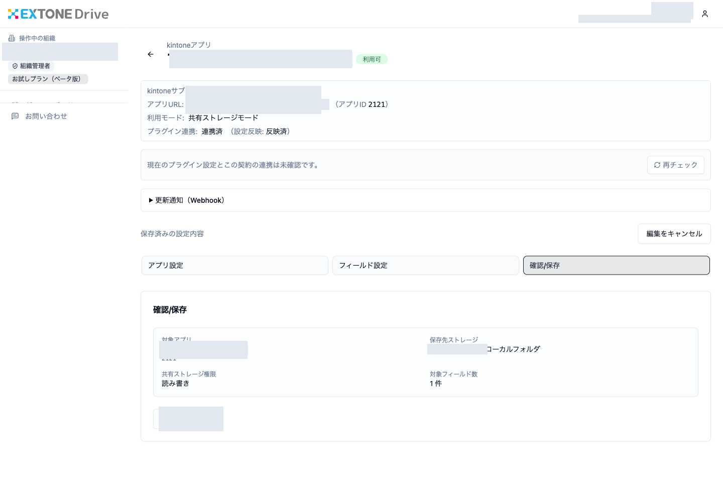Click the 連携済 plugin status

(212, 132)
